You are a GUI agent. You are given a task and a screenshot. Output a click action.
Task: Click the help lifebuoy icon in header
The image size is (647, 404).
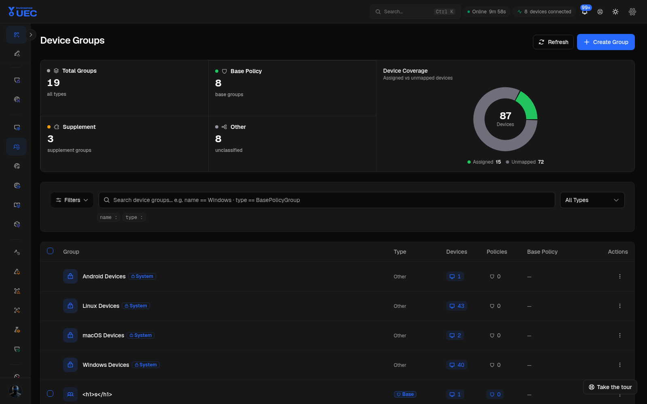coord(600,12)
